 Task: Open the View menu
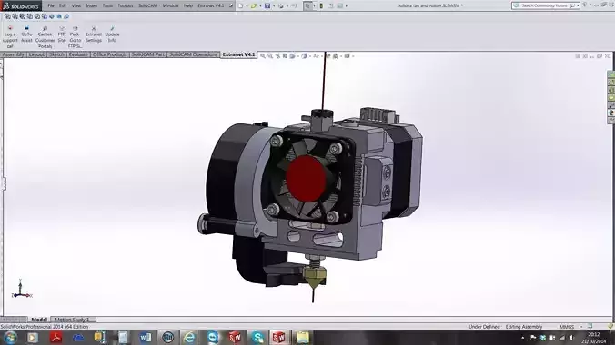(76, 5)
